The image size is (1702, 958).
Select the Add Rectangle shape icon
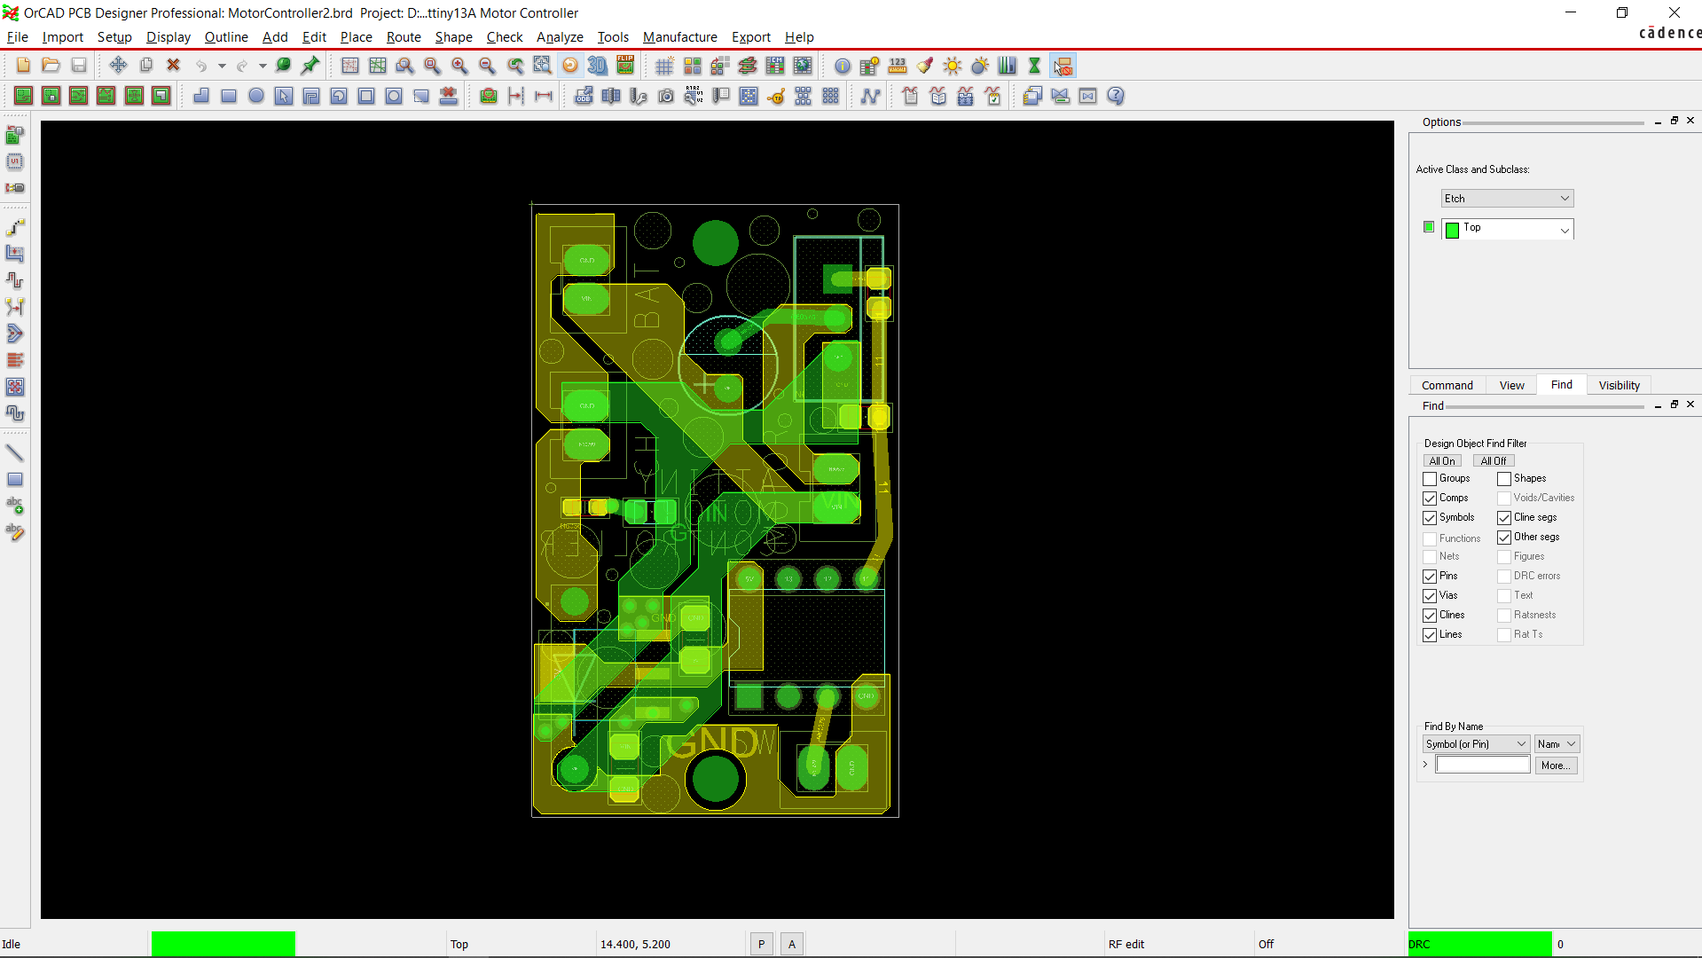(229, 96)
